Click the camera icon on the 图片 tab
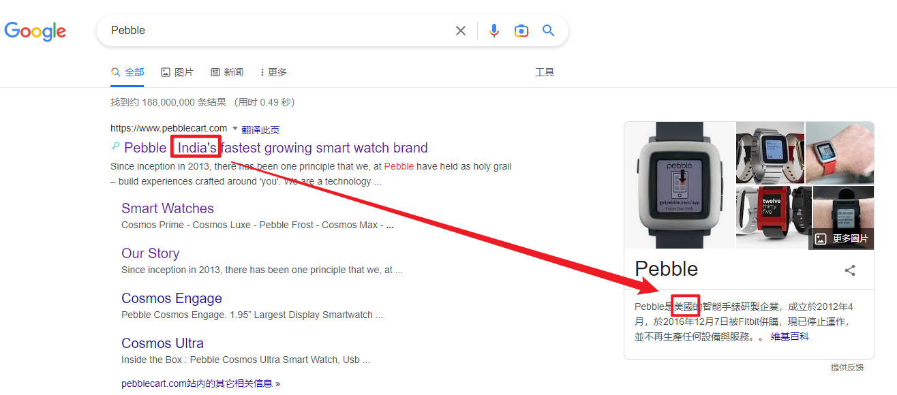The image size is (897, 395). pos(166,72)
